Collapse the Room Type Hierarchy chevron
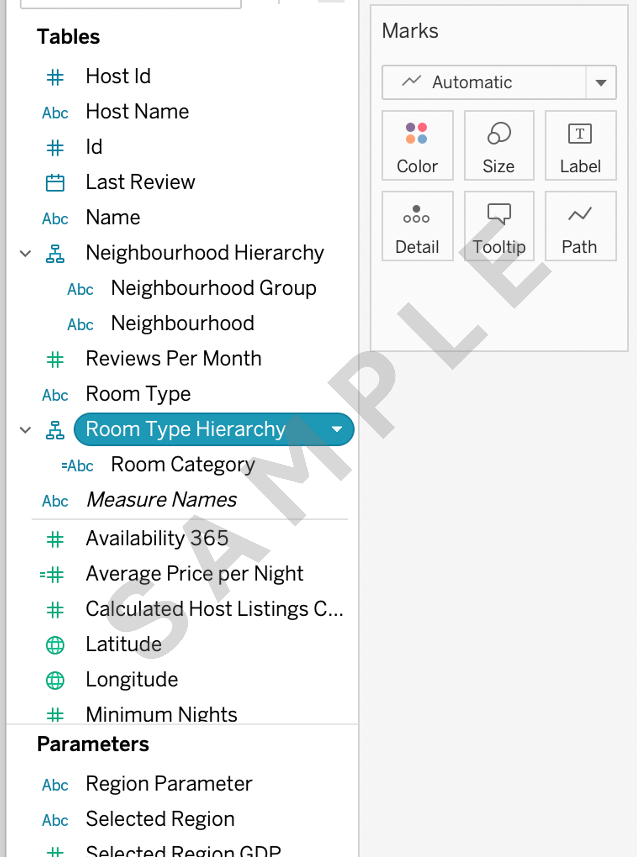This screenshot has width=637, height=857. pyautogui.click(x=25, y=430)
